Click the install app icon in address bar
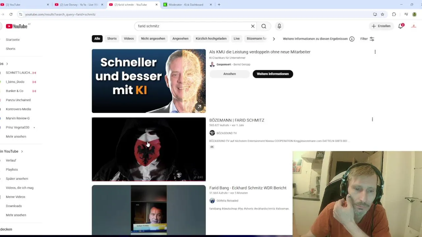 (375, 14)
